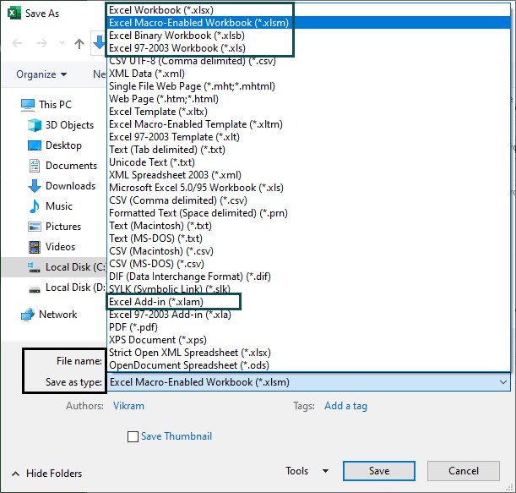Click the Desktop folder icon
516x493 pixels.
[35, 145]
